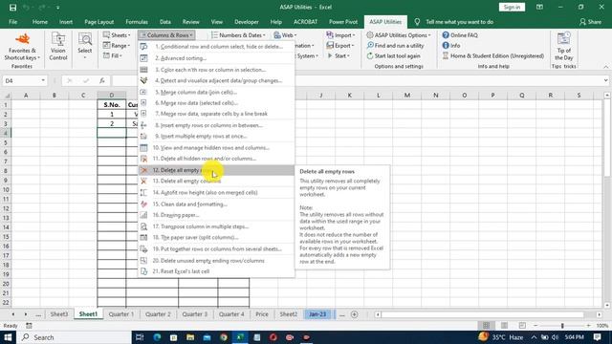The image size is (612, 344).
Task: Open ASAP Utilities Options
Action: click(399, 35)
